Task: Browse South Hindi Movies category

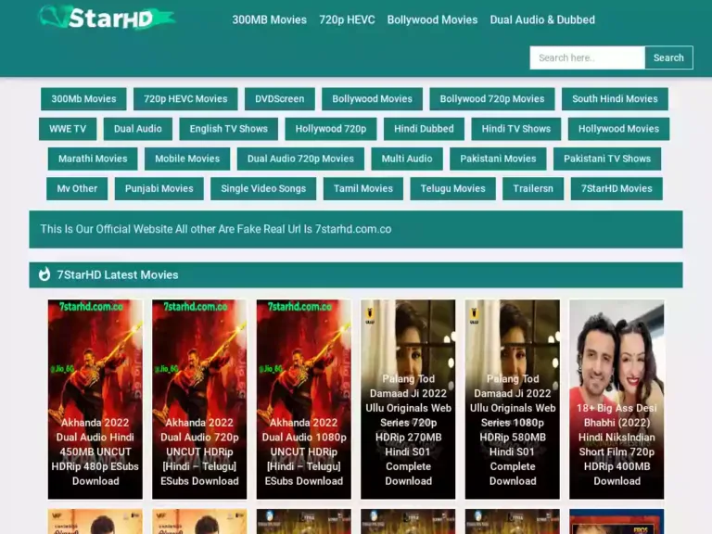Action: (x=615, y=99)
